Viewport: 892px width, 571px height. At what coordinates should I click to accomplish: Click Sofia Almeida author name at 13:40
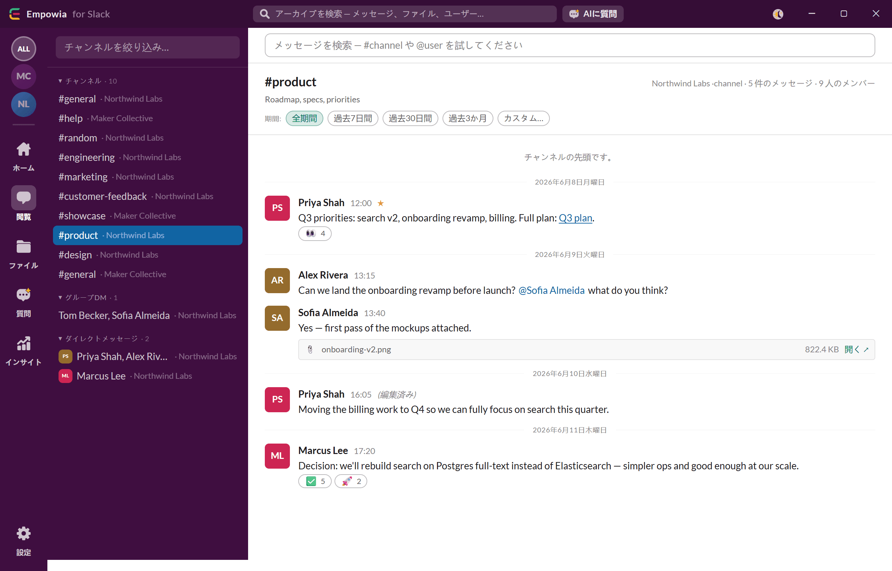click(x=328, y=313)
